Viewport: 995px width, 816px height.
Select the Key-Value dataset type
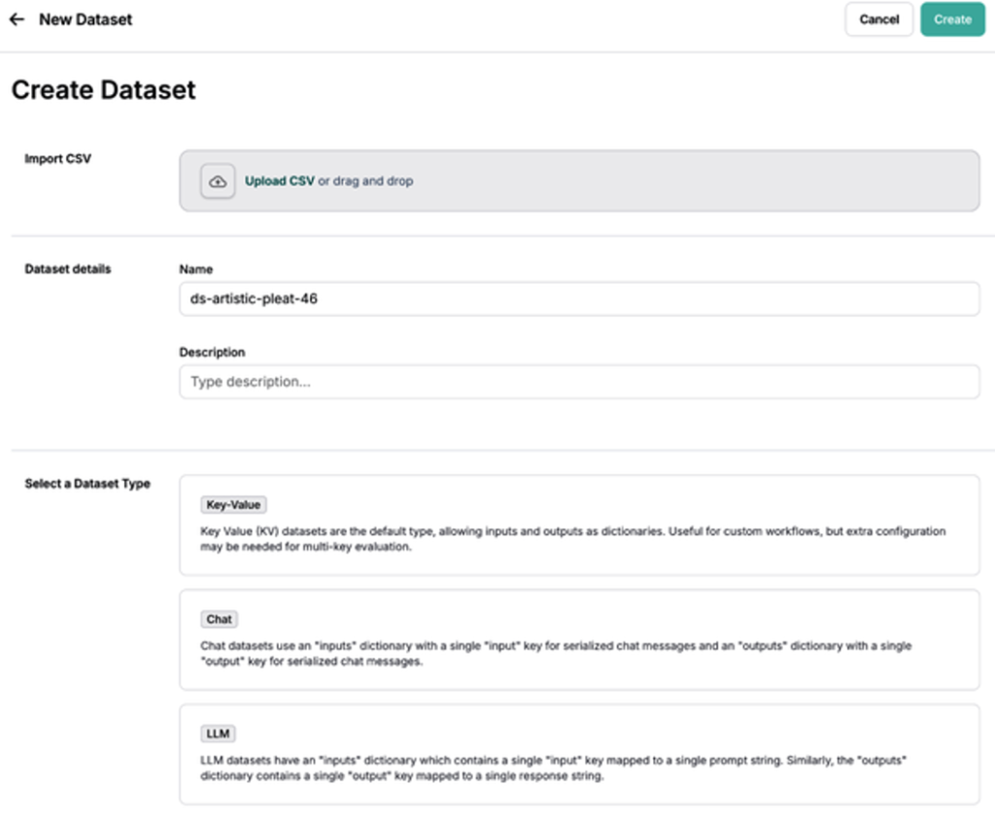click(x=579, y=526)
